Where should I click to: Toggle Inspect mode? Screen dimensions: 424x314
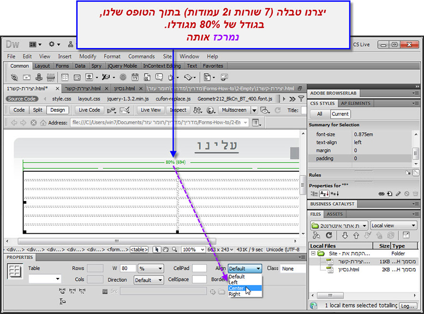178,110
